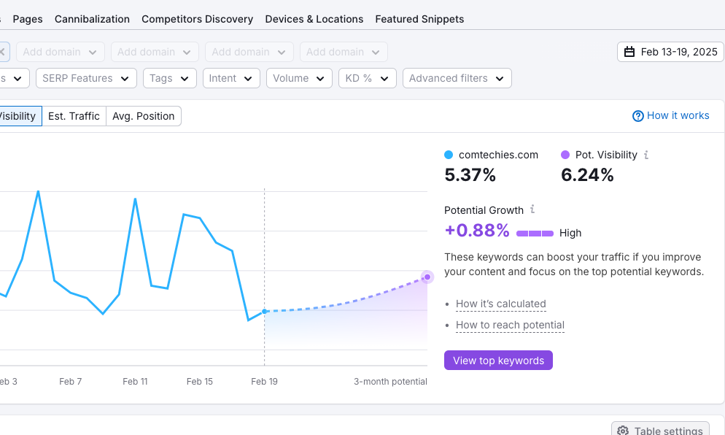Viewport: 725px width, 435px height.
Task: Open the SERP Features filter dropdown
Action: tap(85, 77)
